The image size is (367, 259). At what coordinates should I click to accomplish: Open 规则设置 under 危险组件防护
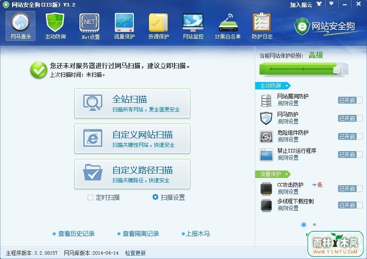click(x=288, y=139)
